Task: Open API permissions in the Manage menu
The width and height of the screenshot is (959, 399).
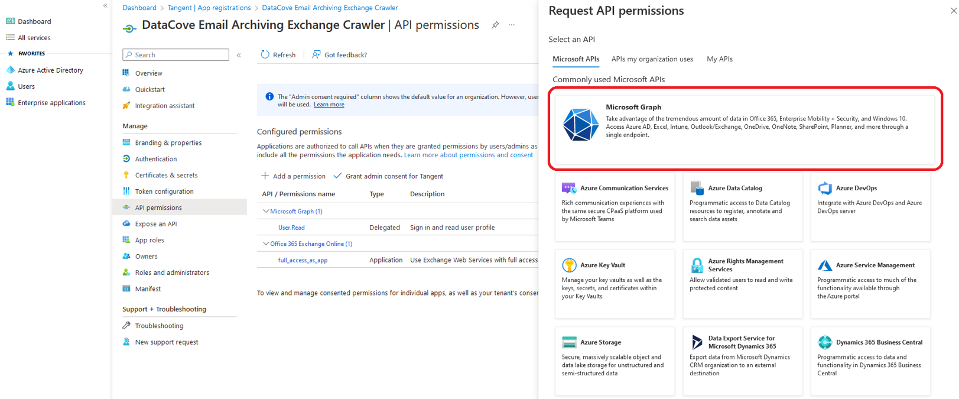Action: (x=180, y=207)
